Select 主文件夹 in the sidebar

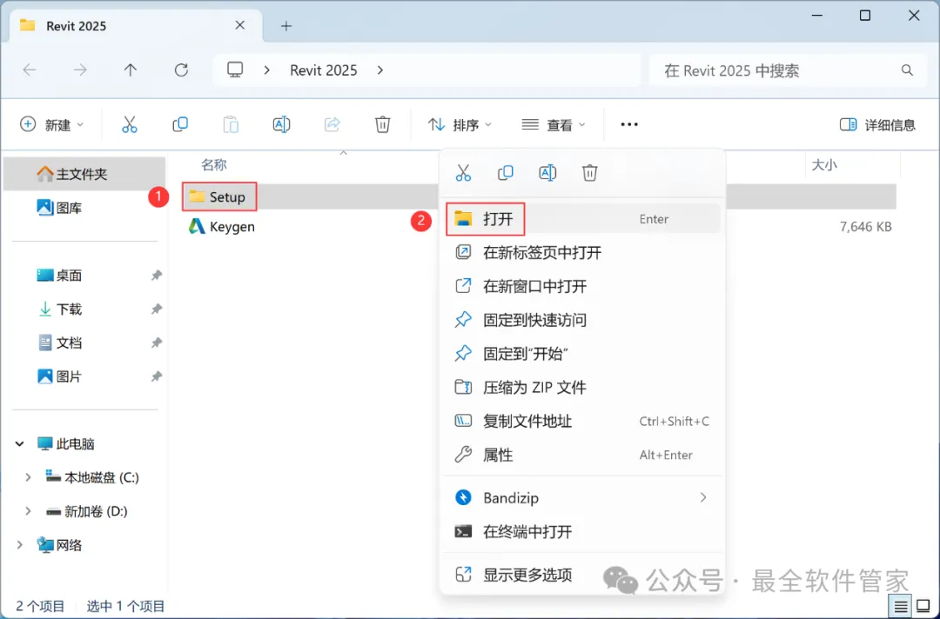pyautogui.click(x=84, y=174)
